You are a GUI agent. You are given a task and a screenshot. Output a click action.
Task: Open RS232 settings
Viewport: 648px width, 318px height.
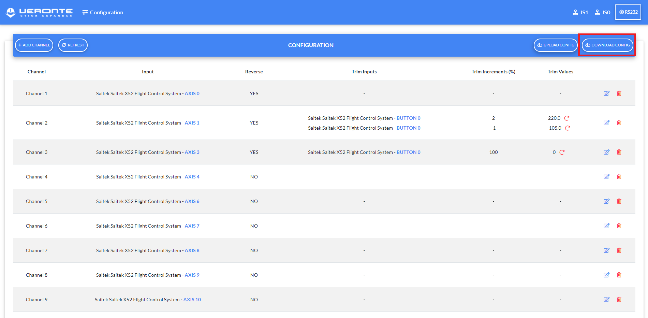(628, 12)
